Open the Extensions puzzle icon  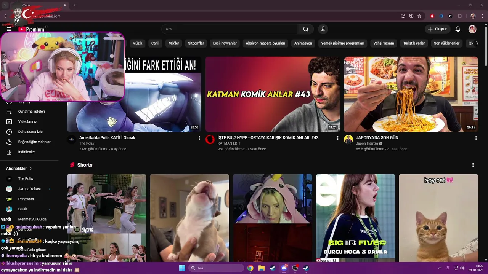click(x=459, y=16)
